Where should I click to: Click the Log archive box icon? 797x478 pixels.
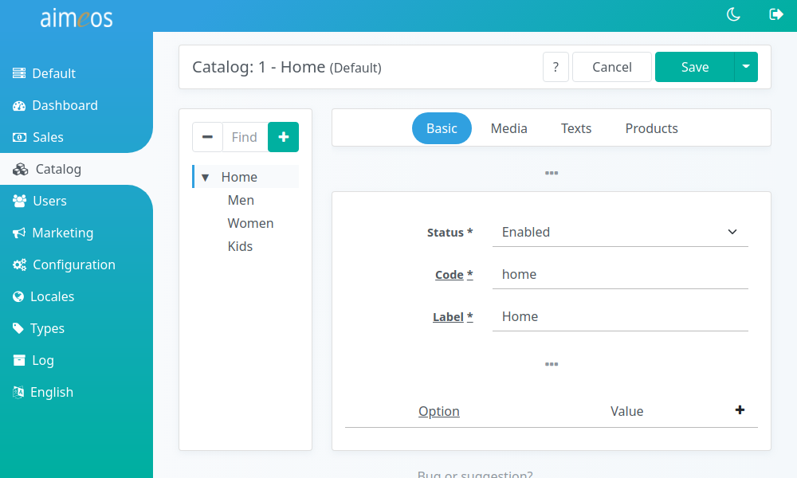coord(19,360)
